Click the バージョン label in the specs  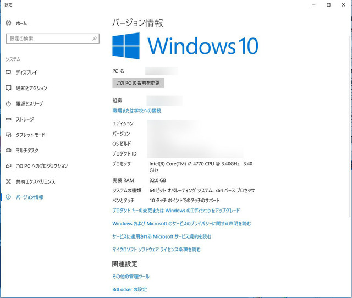tap(121, 134)
